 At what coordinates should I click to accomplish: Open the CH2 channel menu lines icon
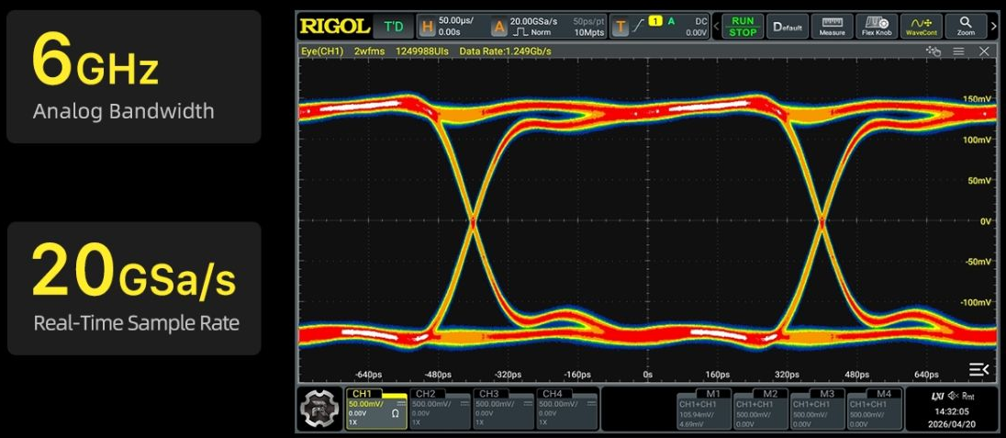pyautogui.click(x=464, y=403)
